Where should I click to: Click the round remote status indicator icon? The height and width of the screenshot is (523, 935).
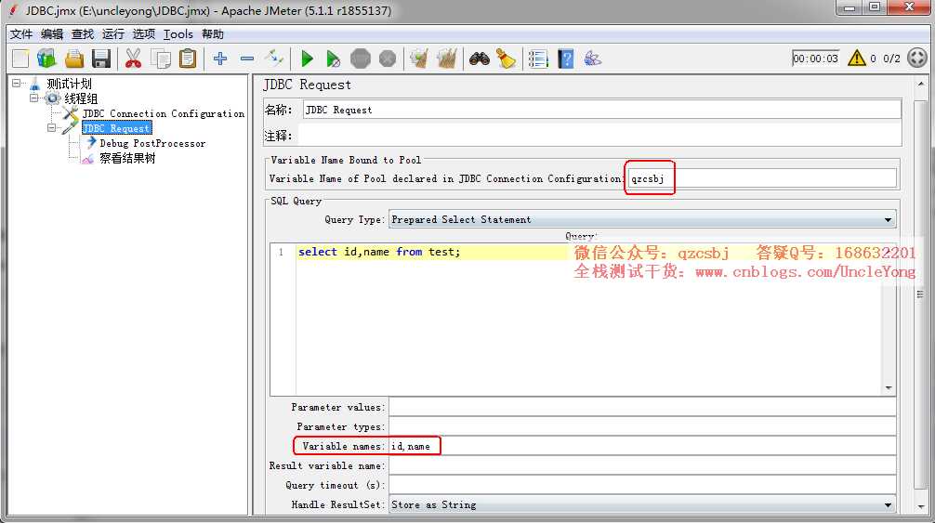click(917, 58)
